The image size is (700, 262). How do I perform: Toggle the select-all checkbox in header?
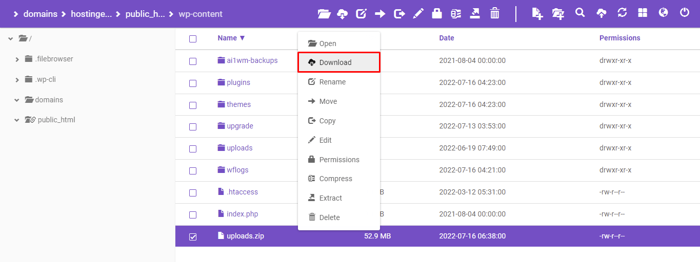click(x=193, y=39)
